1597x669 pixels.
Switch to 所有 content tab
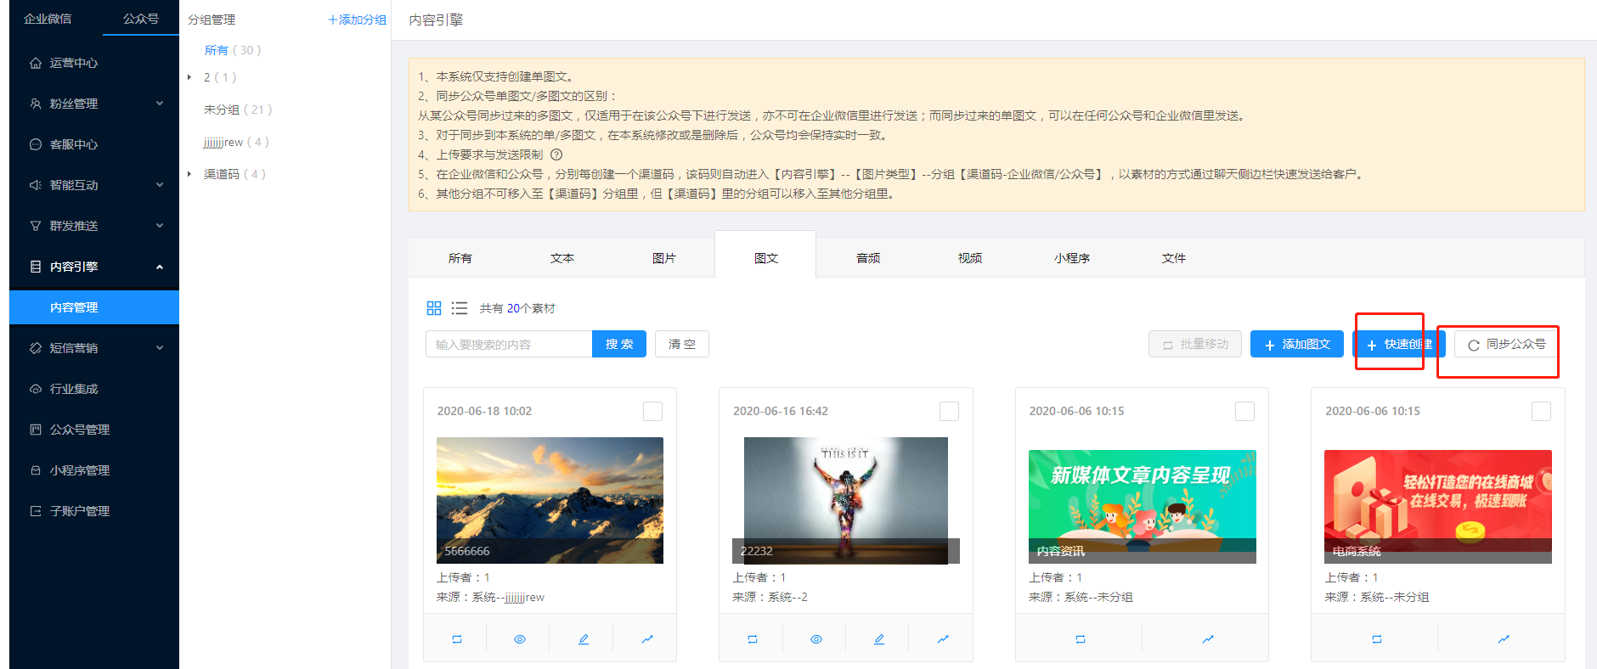tap(460, 258)
